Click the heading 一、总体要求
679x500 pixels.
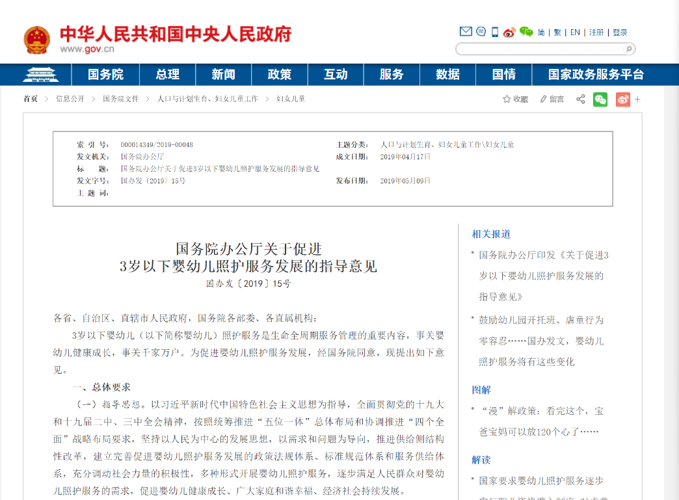(x=101, y=387)
